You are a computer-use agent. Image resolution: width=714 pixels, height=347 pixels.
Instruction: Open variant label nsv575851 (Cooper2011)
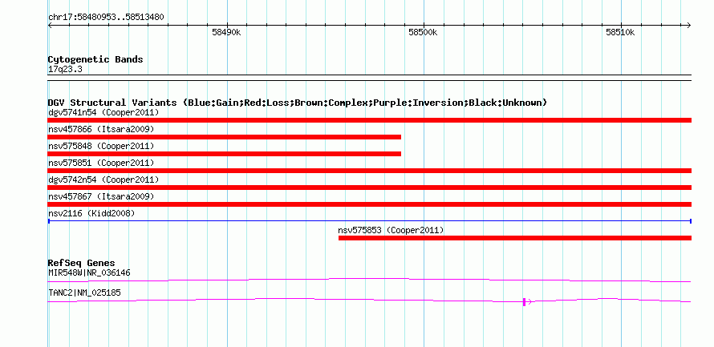click(x=101, y=163)
